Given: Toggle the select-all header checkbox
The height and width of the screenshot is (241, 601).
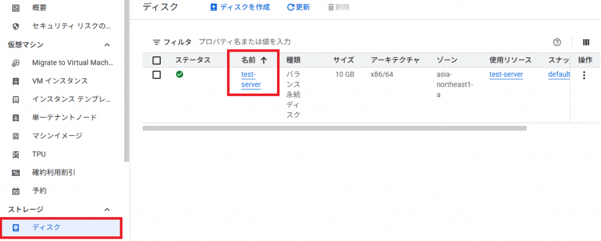Looking at the screenshot, I should [156, 60].
